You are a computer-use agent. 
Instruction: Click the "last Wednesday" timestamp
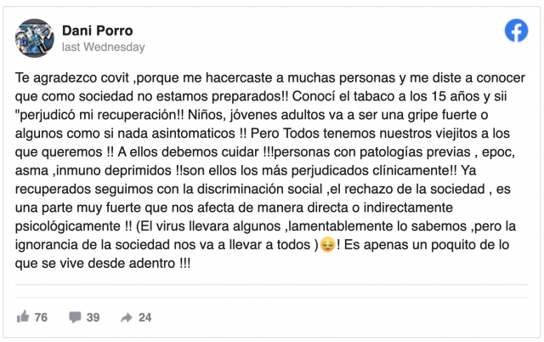[x=104, y=48]
